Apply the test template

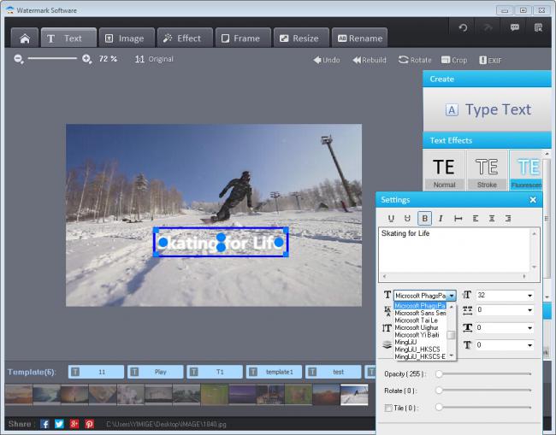(x=334, y=372)
